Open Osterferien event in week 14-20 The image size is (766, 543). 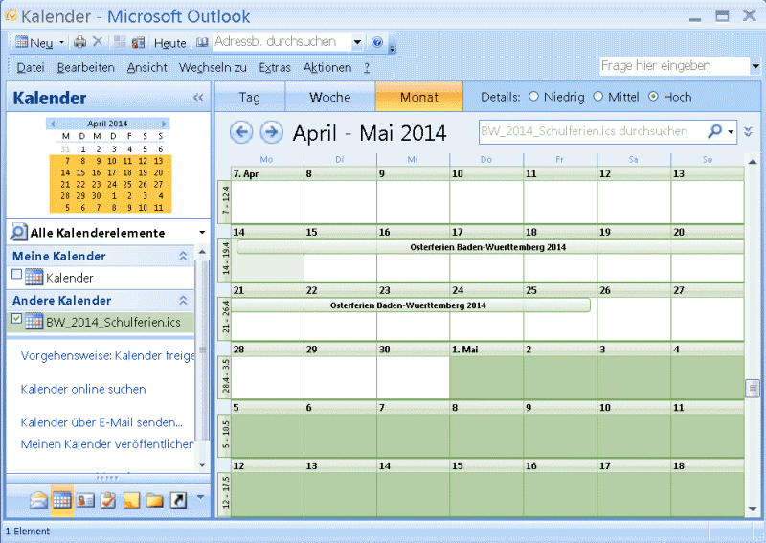tap(490, 247)
